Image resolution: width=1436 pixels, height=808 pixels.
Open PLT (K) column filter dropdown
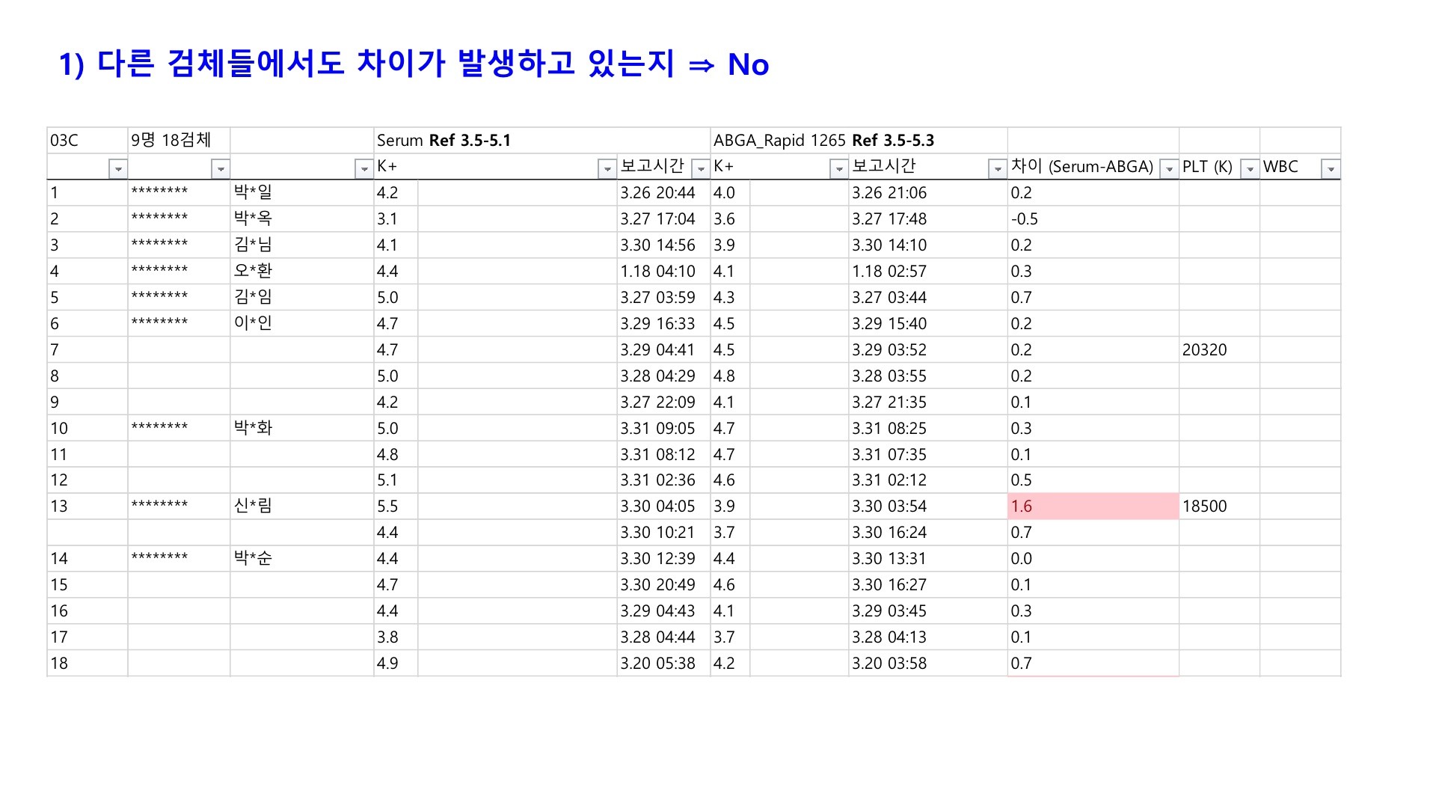pyautogui.click(x=1250, y=169)
